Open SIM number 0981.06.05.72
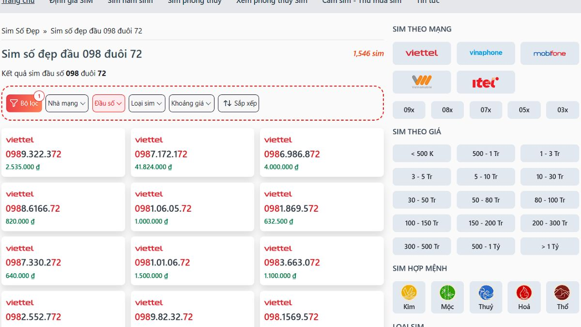Image resolution: width=581 pixels, height=327 pixels. (x=192, y=207)
